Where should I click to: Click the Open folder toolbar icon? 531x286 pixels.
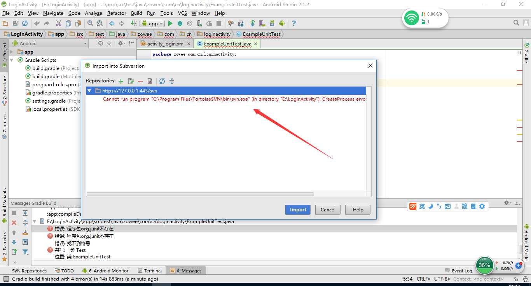pos(5,23)
